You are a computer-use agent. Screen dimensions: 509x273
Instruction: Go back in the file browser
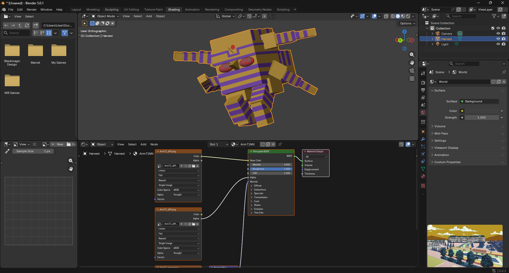(6, 25)
